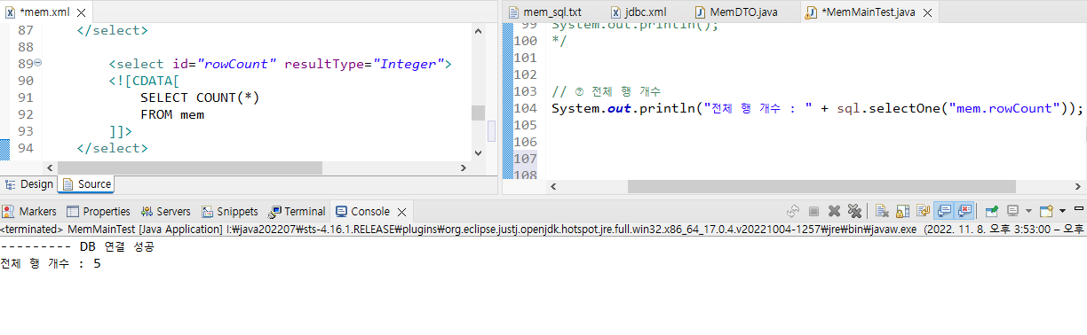Open the Properties view tab
This screenshot has width=1087, height=335.
(99, 211)
